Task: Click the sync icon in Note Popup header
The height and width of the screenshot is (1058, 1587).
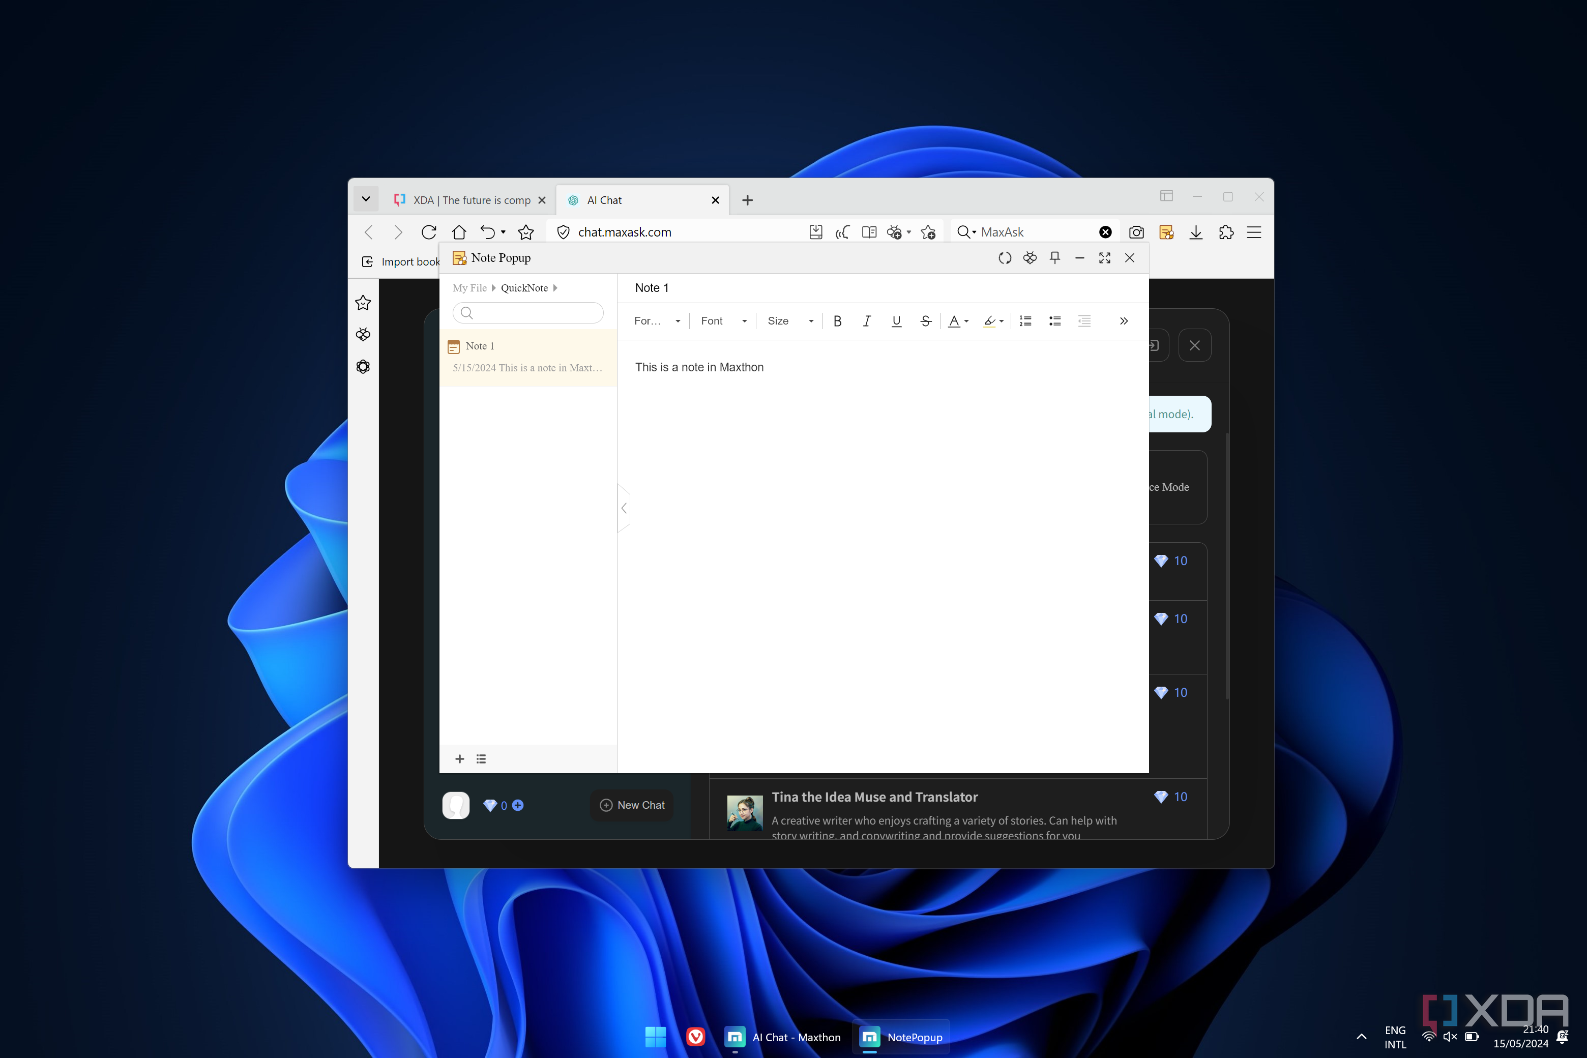Action: 1005,258
